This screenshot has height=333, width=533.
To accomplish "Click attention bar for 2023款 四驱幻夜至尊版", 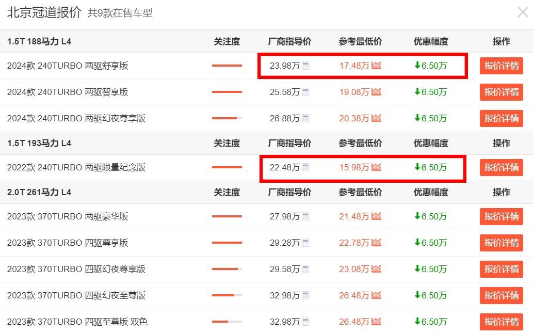I will pos(227,295).
